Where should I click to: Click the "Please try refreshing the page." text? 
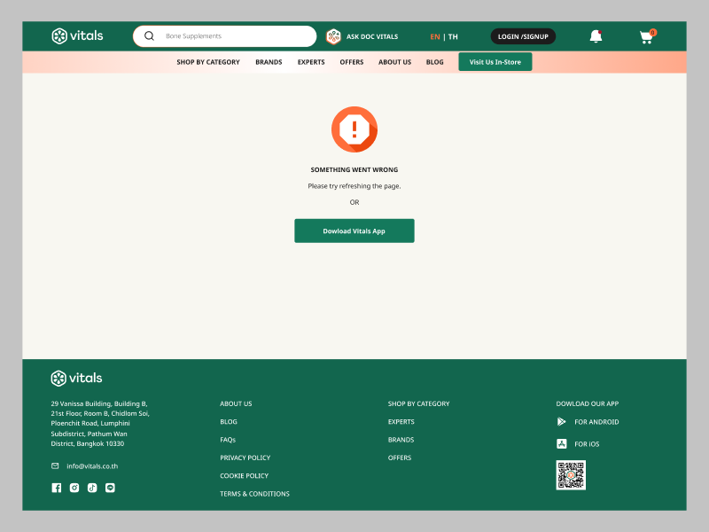point(354,186)
